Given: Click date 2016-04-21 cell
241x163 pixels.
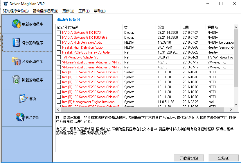Looking at the screenshot, I should (x=190, y=57).
